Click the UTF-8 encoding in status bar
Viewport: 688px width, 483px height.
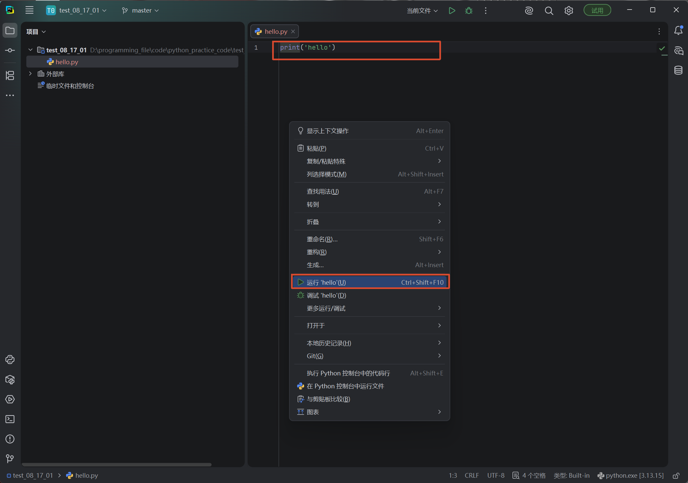tap(496, 475)
